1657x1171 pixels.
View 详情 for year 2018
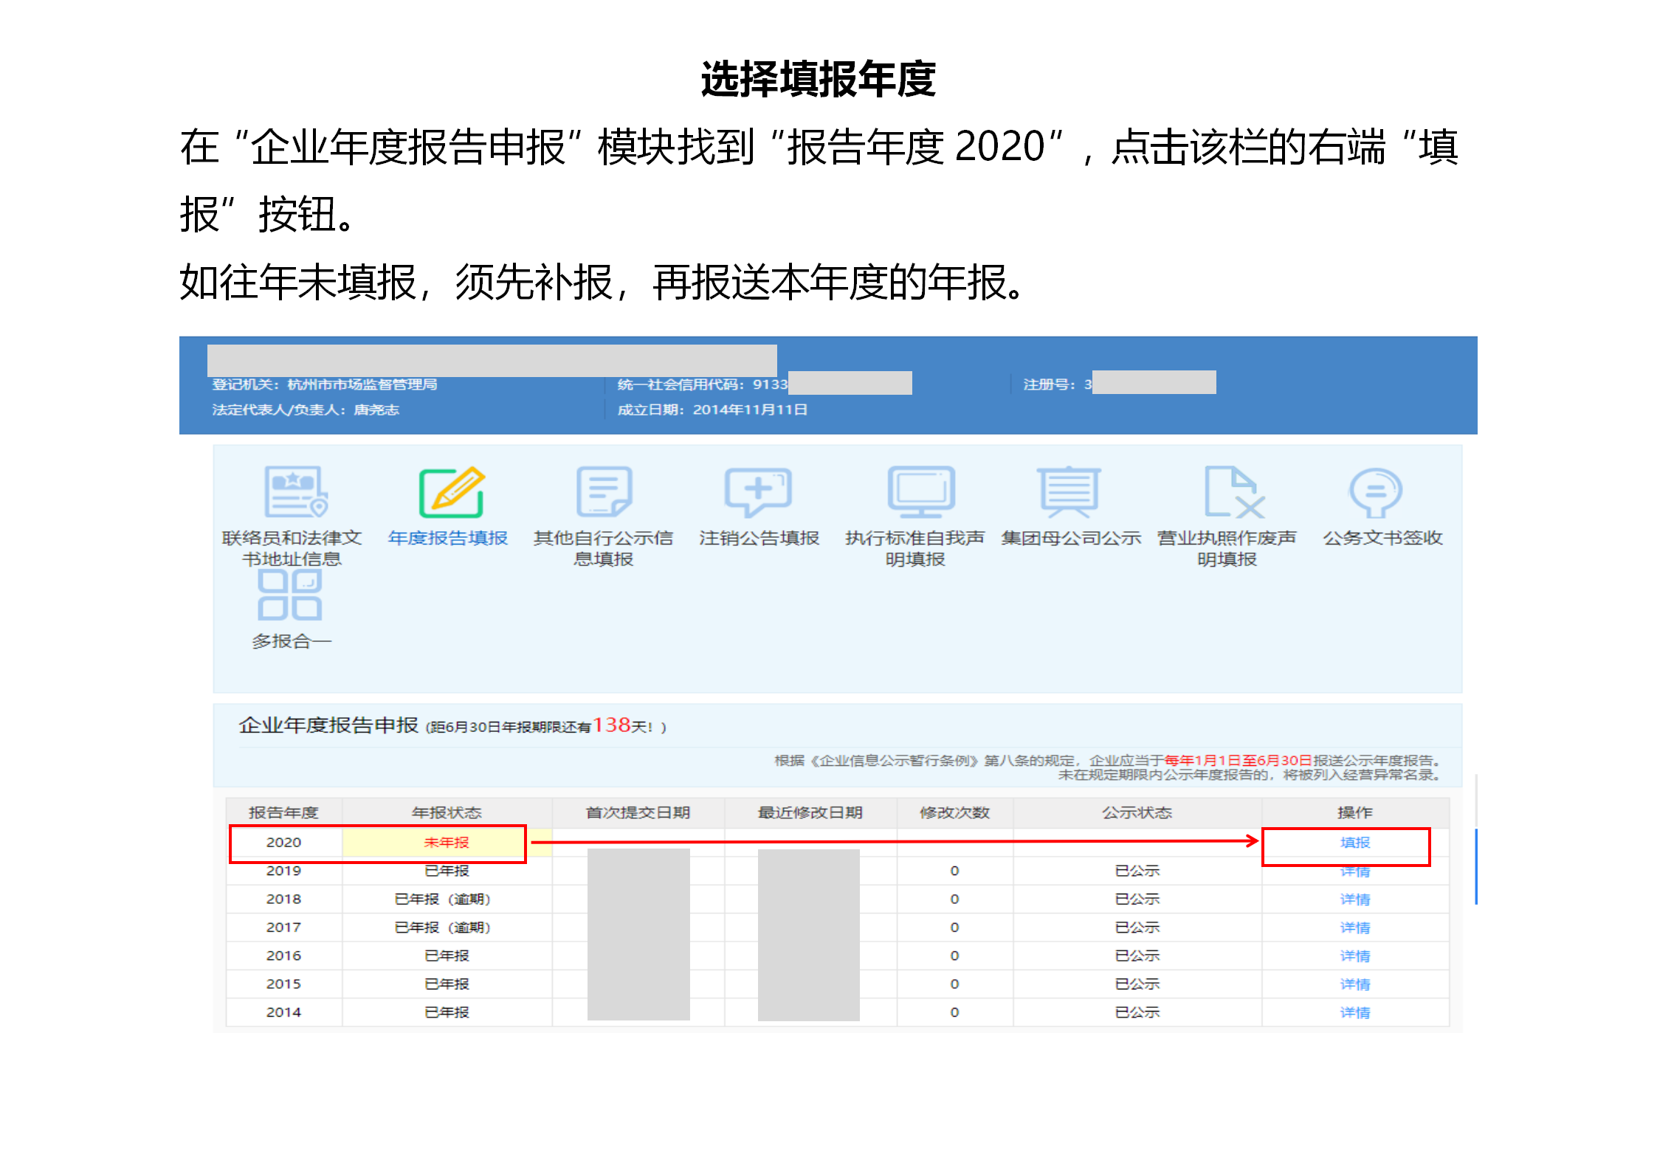[1354, 899]
